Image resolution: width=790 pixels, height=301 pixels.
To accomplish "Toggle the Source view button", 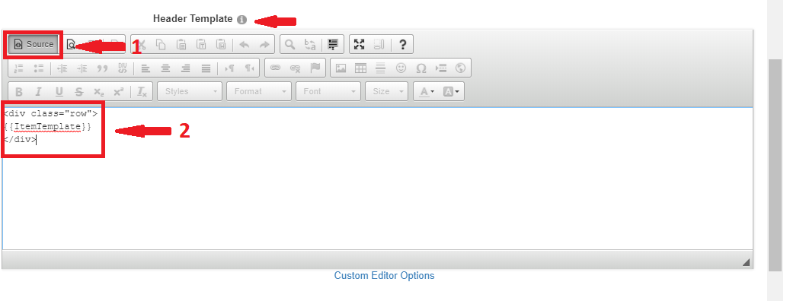I will pos(34,44).
